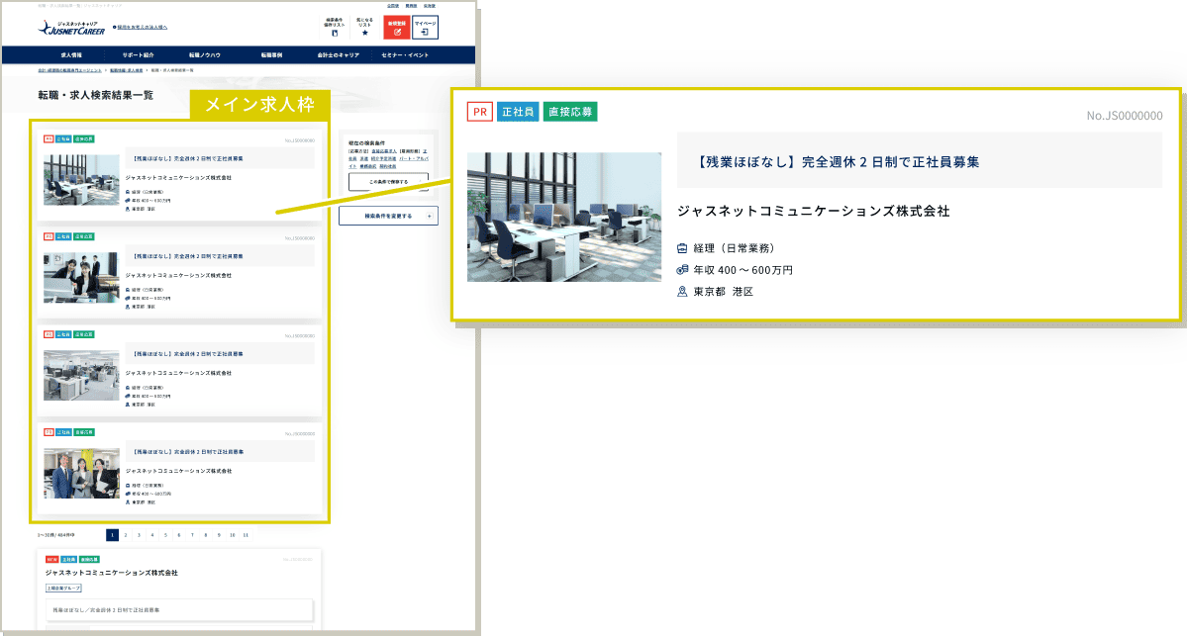This screenshot has width=1187, height=636.
Task: Open the wide office floor thumbnail in the third card
Action: point(81,375)
